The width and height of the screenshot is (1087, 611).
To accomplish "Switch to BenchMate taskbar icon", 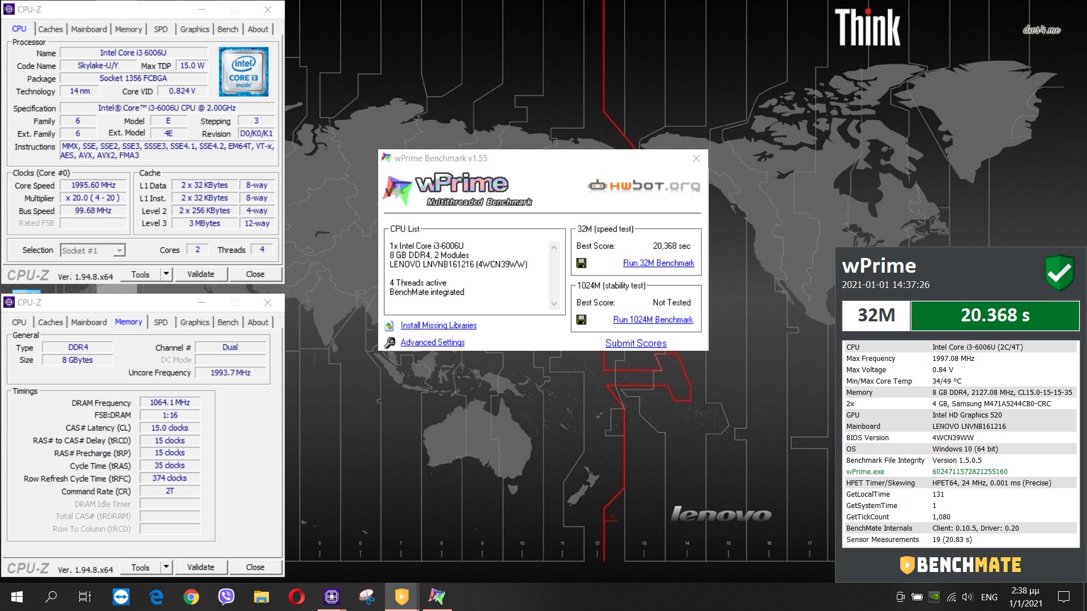I will pos(401,597).
